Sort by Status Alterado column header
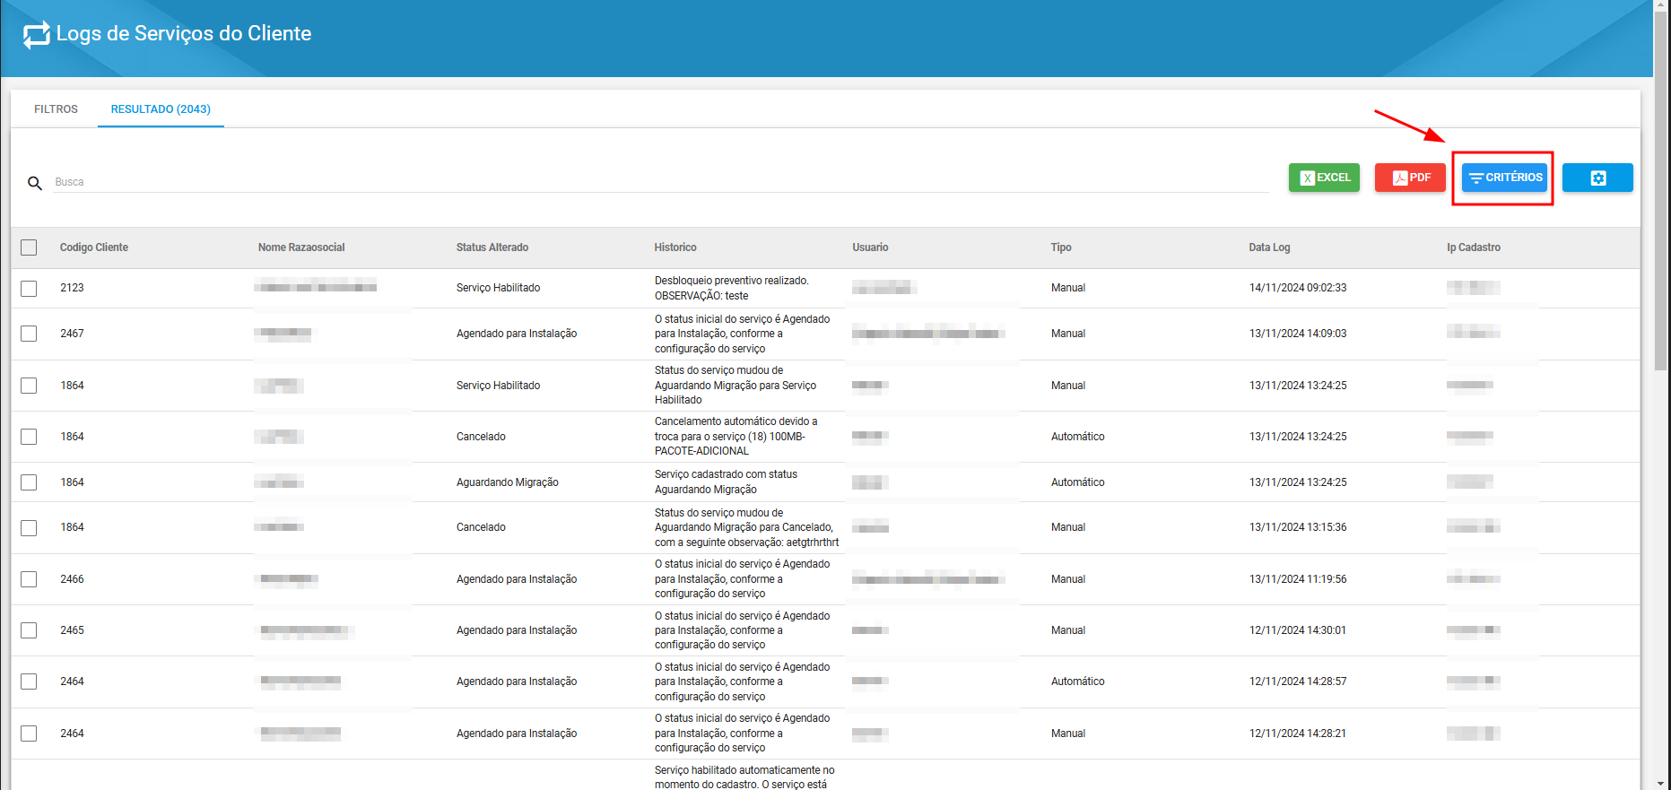The height and width of the screenshot is (790, 1671). point(492,247)
